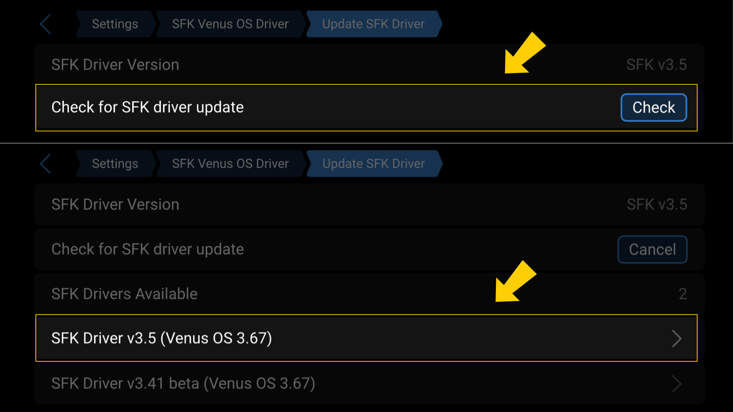Click the chevron on the v3.5 driver row

point(678,338)
